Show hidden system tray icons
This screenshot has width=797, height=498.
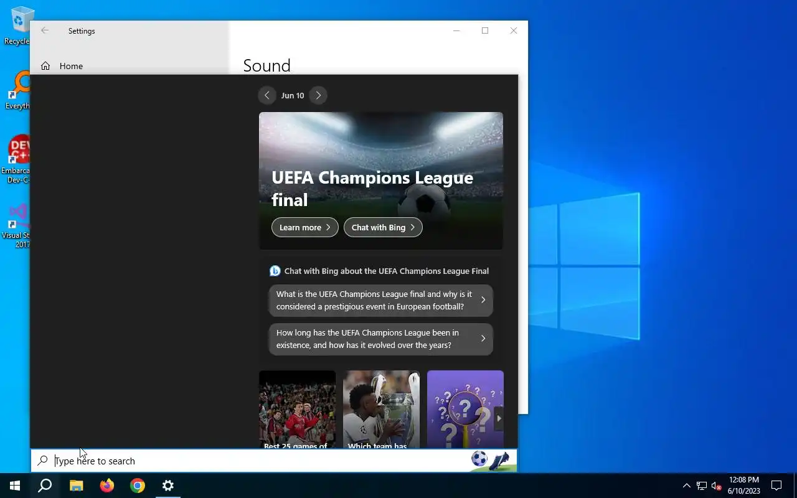click(x=687, y=486)
